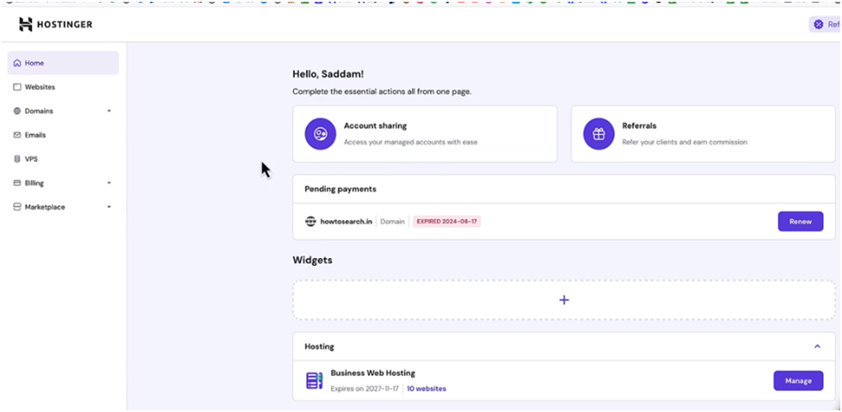
Task: Click the Hosting section heading
Action: click(319, 347)
